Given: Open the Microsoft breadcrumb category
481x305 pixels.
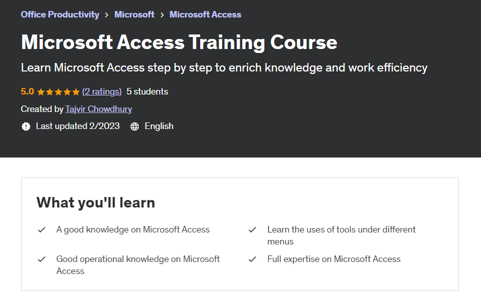Looking at the screenshot, I should (134, 14).
